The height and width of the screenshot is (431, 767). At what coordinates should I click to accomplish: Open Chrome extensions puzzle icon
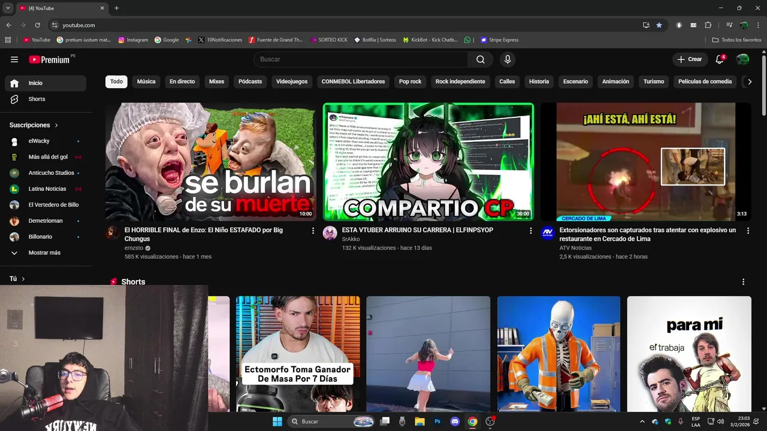[x=708, y=25]
